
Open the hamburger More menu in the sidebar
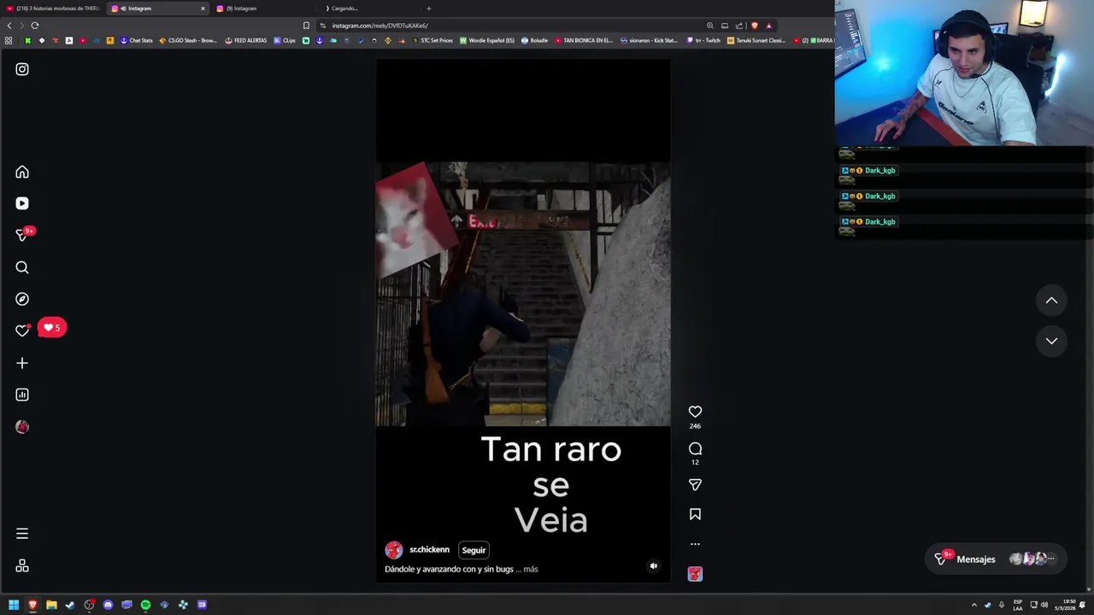click(x=22, y=534)
